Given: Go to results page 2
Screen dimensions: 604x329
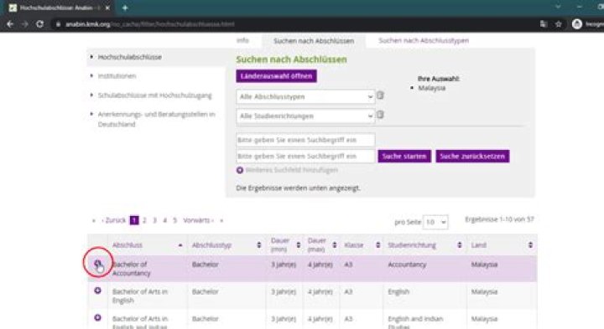Looking at the screenshot, I should click(144, 220).
